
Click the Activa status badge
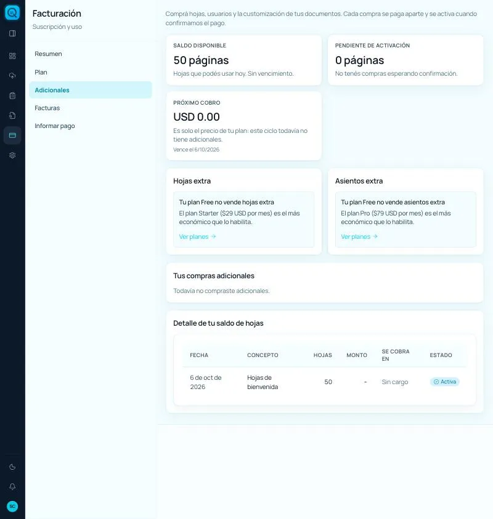pos(445,382)
